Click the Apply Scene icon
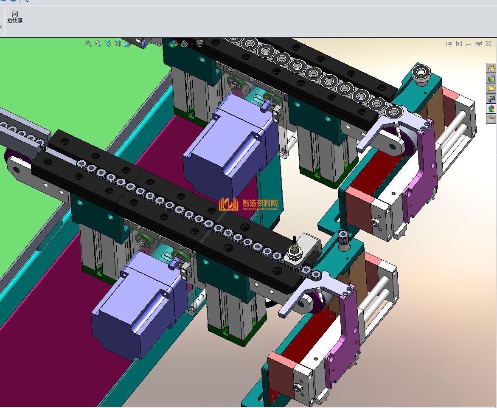The height and width of the screenshot is (408, 497). (184, 43)
